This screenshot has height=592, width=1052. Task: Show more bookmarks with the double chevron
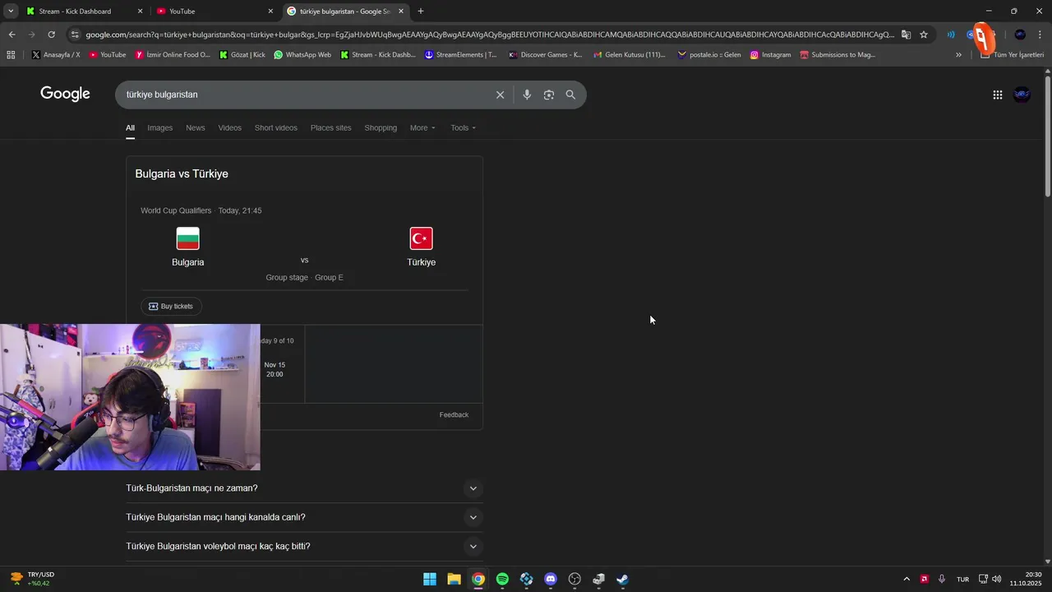coord(958,55)
